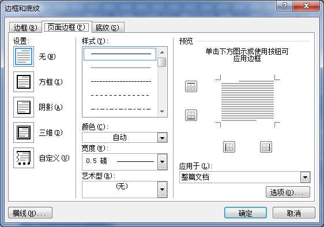Screen dimensions: 324x227
Task: Toggle the left border button in preview
Action: 229,147
